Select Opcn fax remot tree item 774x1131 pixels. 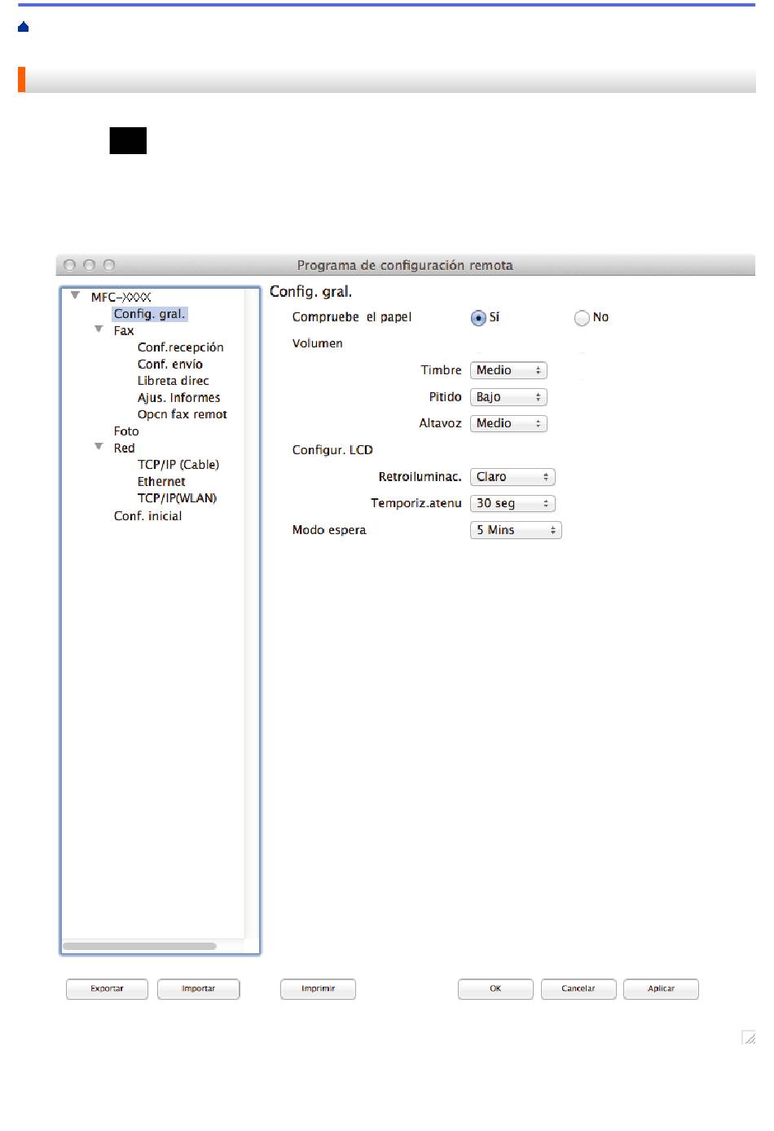(x=182, y=414)
